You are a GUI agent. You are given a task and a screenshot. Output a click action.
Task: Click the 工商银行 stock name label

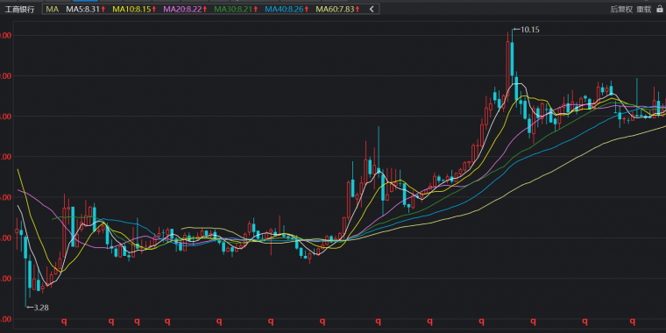click(19, 10)
